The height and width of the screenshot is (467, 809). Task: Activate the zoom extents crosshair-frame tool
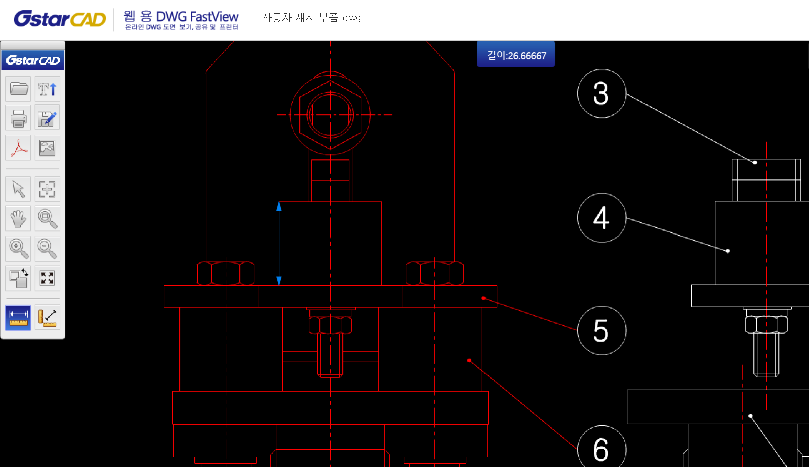[47, 189]
